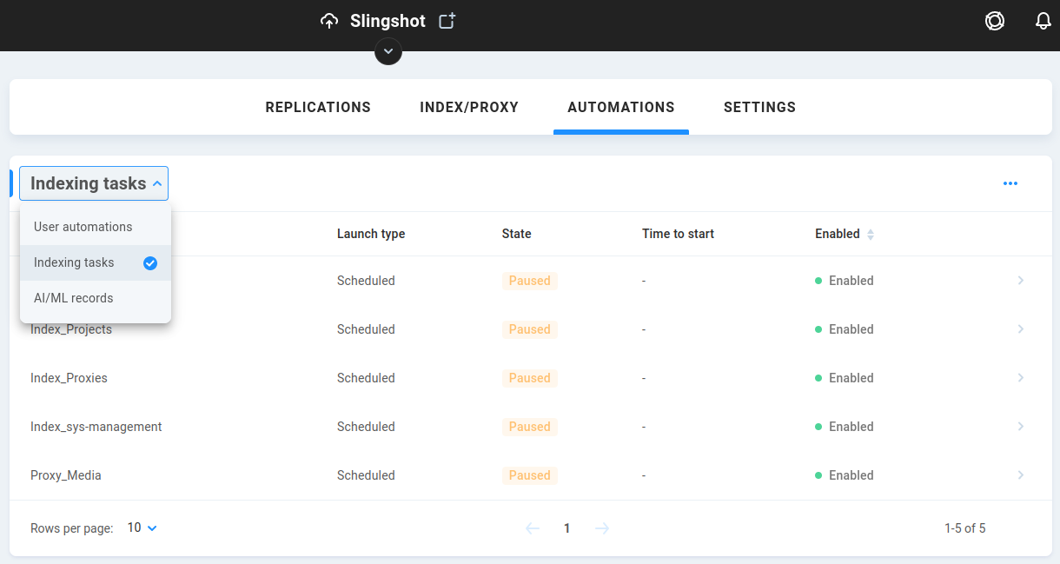Screen dimensions: 1060x564
Task: Click the Slingshot cloud upload icon
Action: (329, 22)
